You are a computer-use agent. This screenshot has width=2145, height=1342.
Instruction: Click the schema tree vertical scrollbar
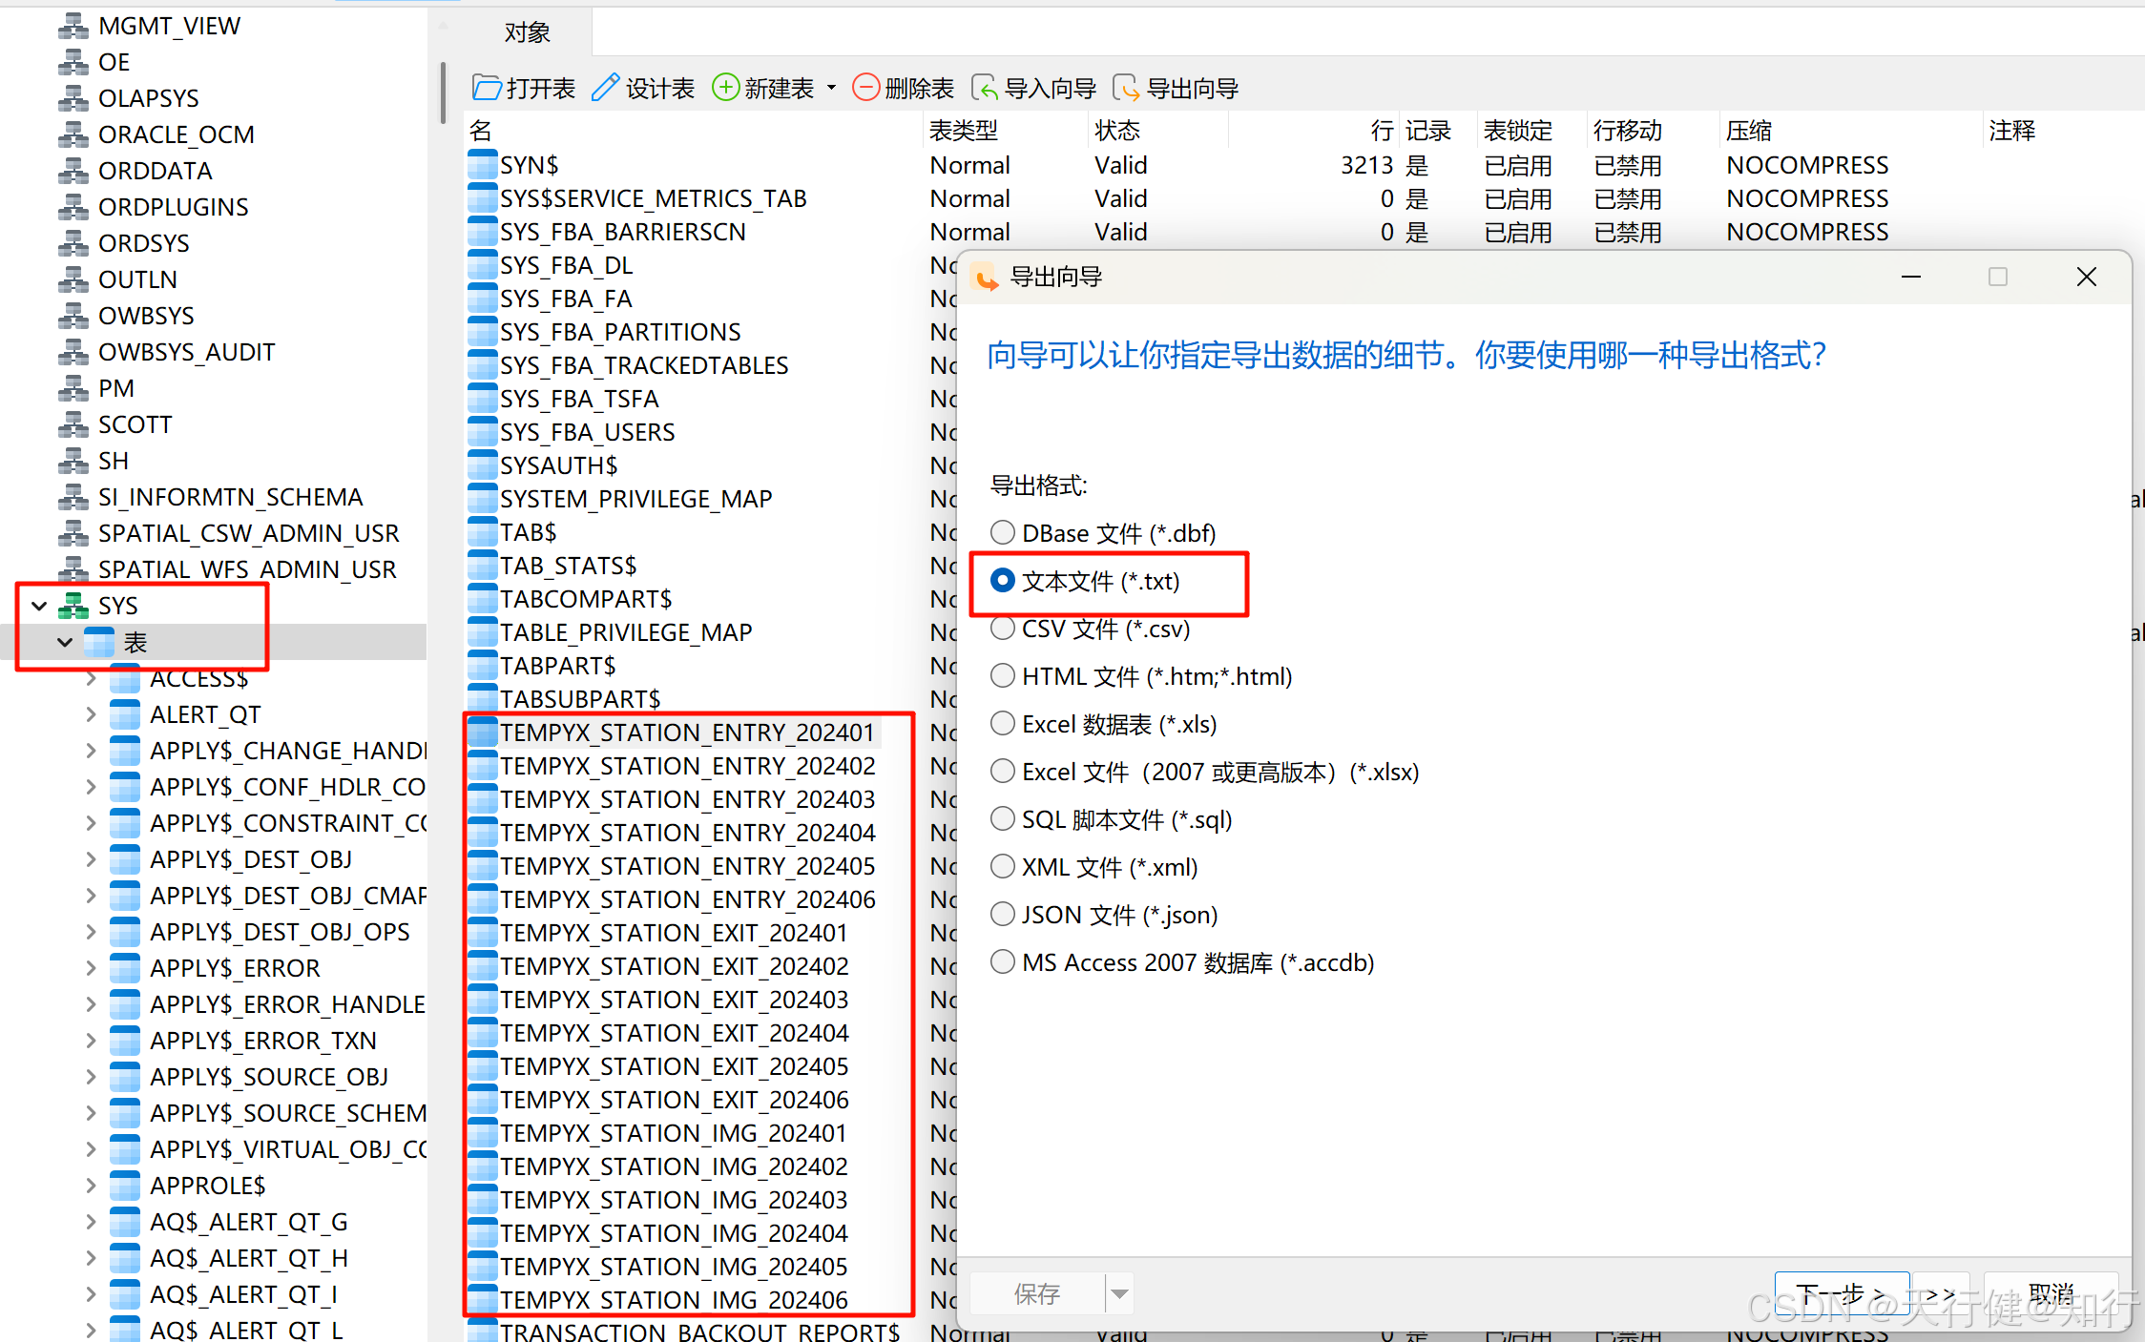pos(443,93)
